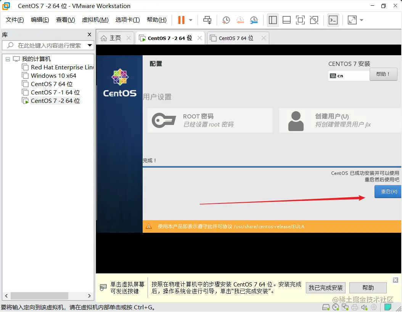
Task: Click the 重启(R) reboot button
Action: [388, 192]
